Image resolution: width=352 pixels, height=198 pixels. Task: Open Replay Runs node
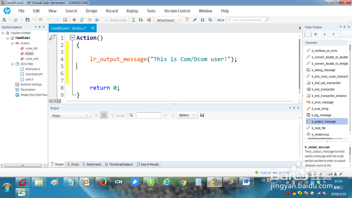click(x=34, y=95)
